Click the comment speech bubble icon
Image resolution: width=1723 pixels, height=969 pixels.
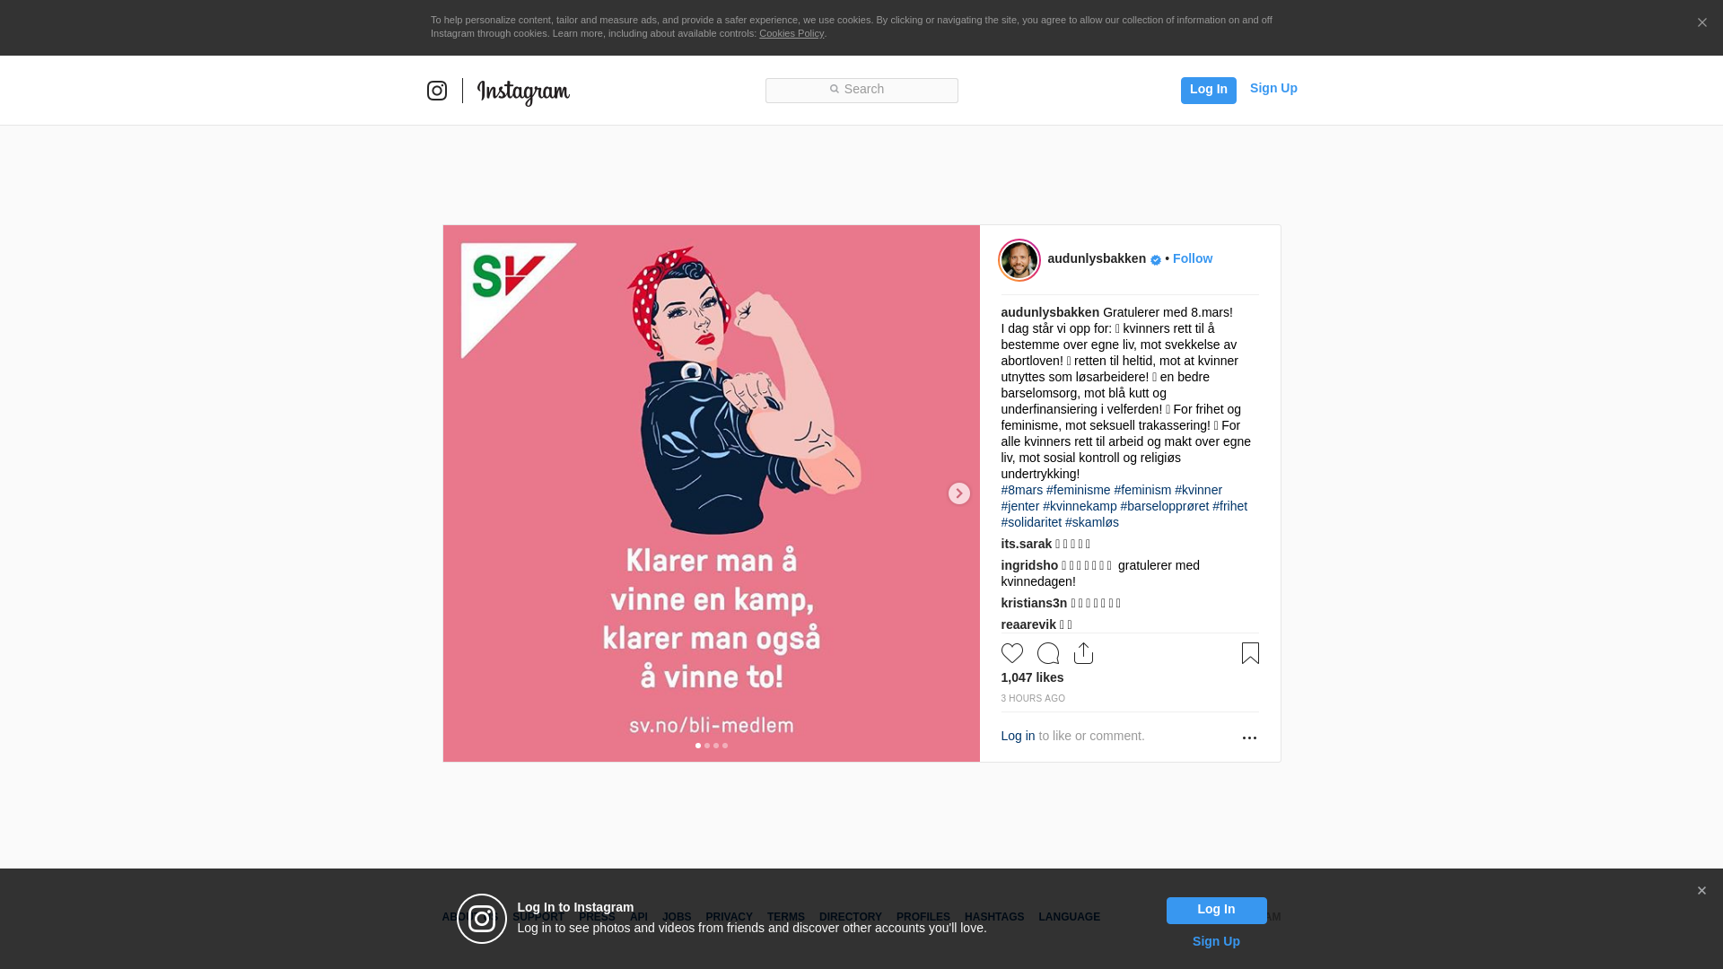[1047, 653]
